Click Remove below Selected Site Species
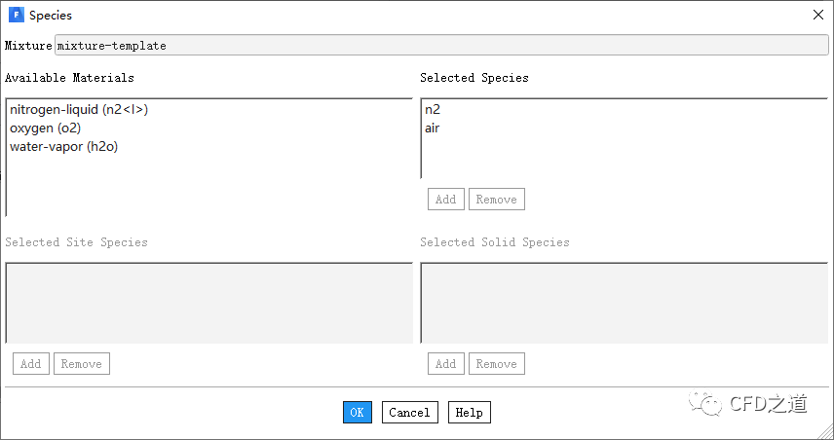This screenshot has width=834, height=440. 81,364
